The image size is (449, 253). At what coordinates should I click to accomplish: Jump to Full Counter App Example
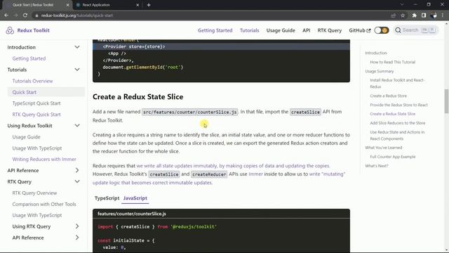click(393, 157)
